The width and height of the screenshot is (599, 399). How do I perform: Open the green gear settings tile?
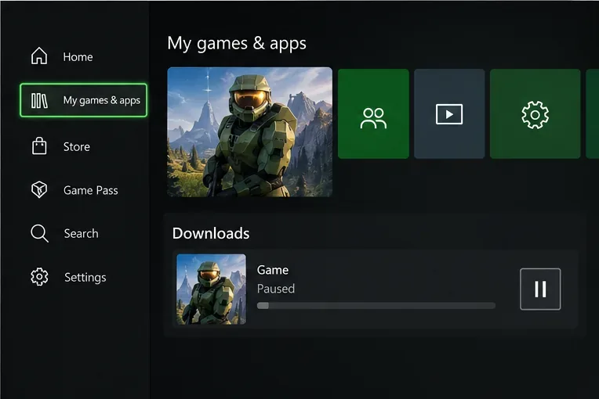(535, 114)
